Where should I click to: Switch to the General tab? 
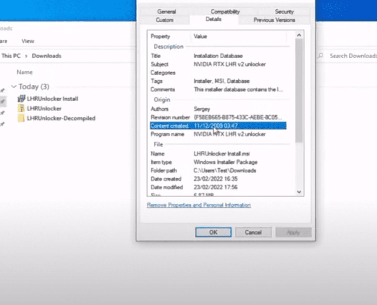pos(167,12)
